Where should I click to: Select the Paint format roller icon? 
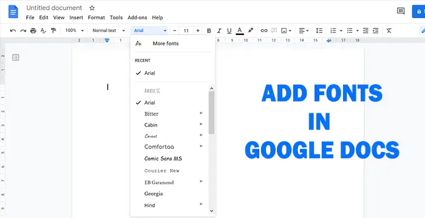pos(53,30)
